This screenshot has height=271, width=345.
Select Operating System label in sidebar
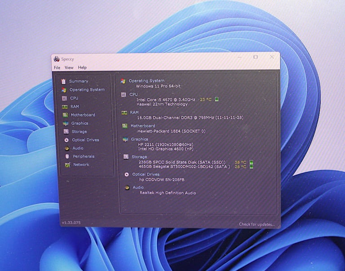pos(87,89)
